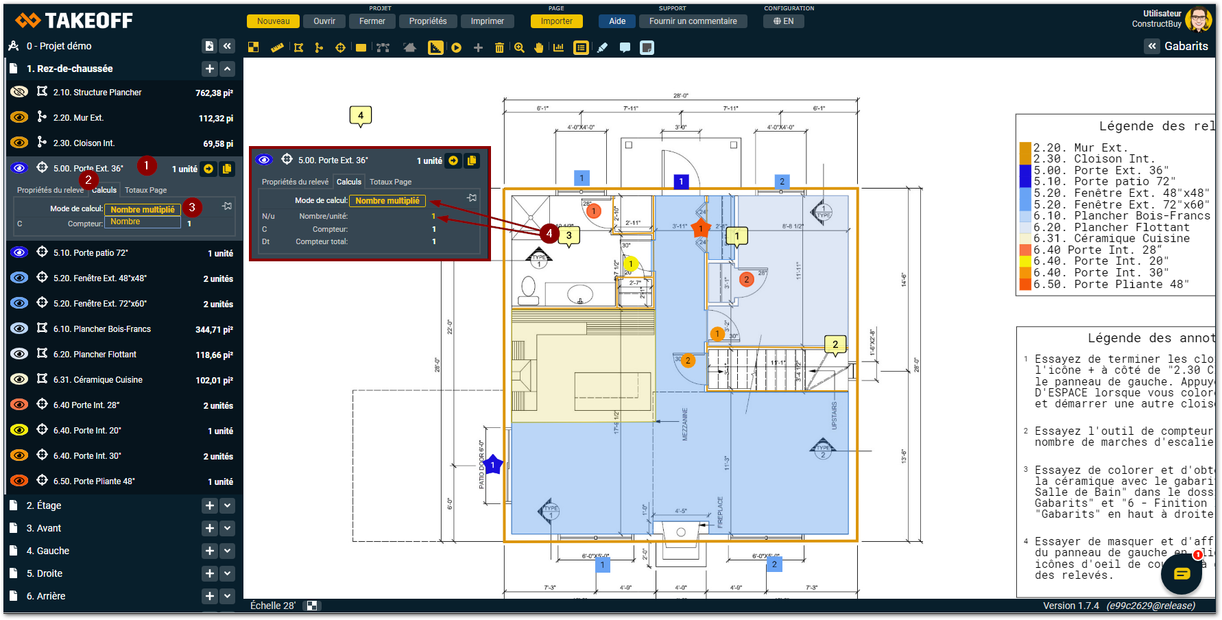Viewport: 1222px width, 620px height.
Task: Show the hidden 2.10 Structure Plancher layer
Action: click(x=19, y=92)
